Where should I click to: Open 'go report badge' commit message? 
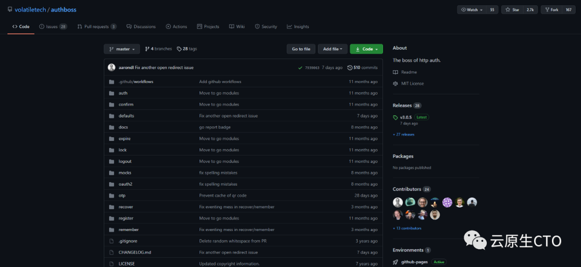coord(215,127)
